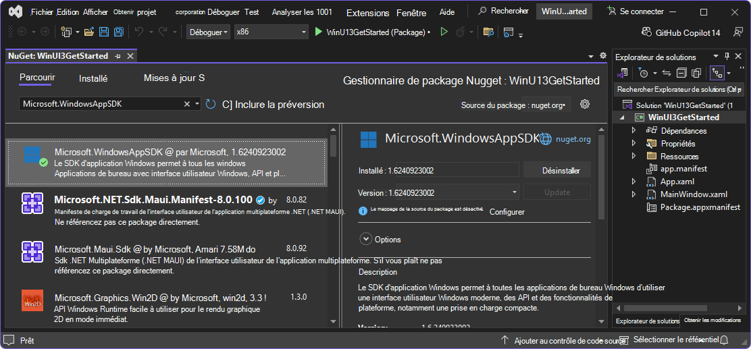Click the New Project toolbar icon
The height and width of the screenshot is (349, 751).
66,32
